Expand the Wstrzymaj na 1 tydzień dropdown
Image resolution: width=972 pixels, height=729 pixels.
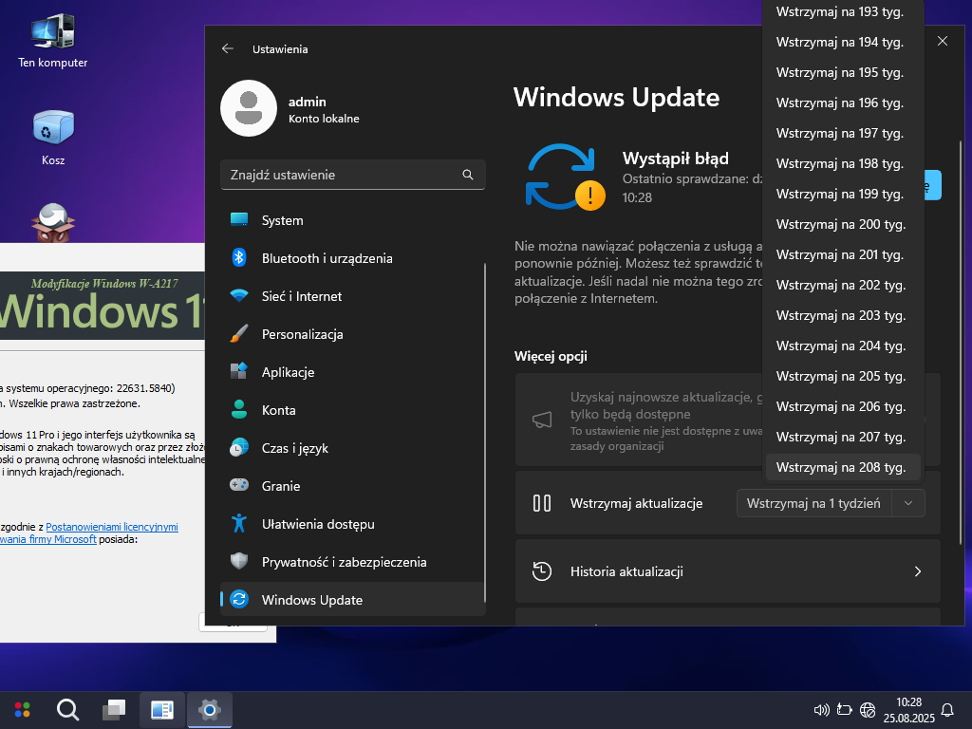[909, 503]
